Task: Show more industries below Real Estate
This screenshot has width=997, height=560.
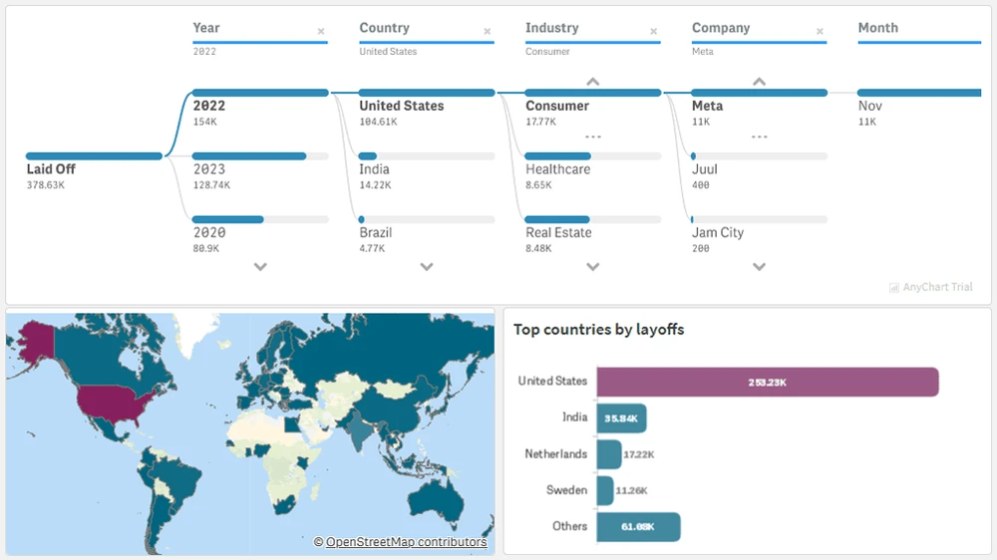Action: pos(593,267)
